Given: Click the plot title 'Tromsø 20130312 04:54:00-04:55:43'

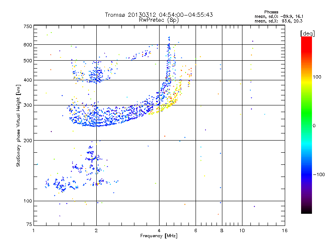Looking at the screenshot, I should point(159,15).
